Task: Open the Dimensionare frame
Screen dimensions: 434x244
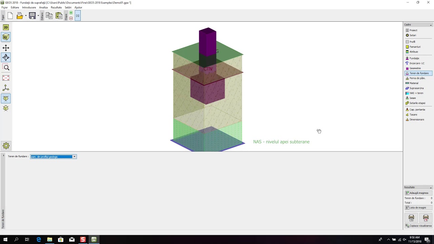Action: [418, 120]
